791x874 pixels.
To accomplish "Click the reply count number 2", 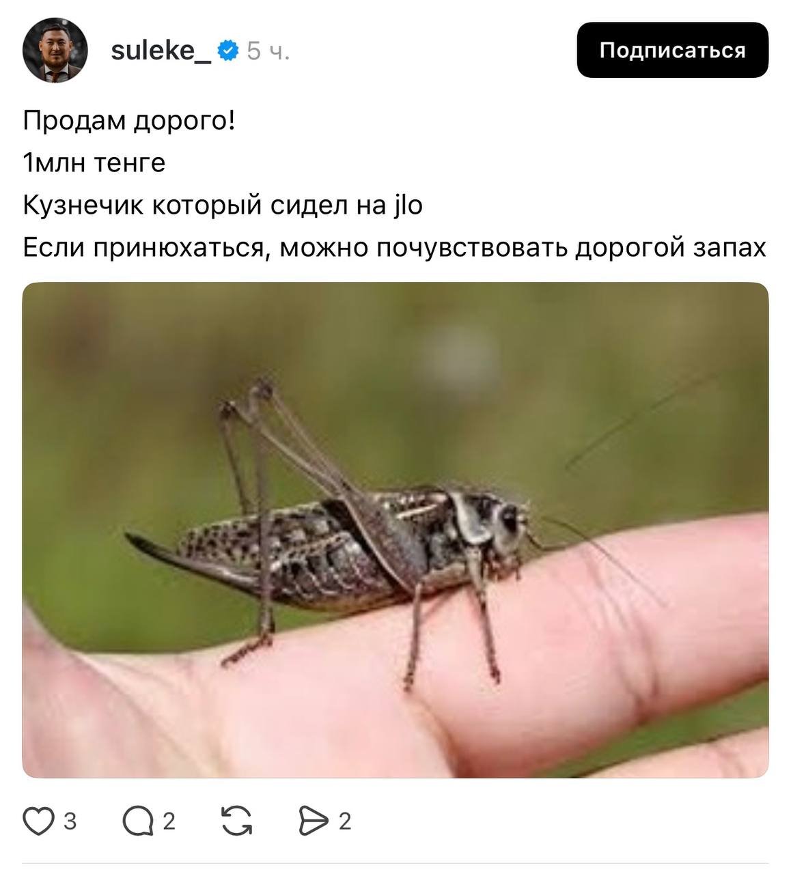I will tap(169, 821).
